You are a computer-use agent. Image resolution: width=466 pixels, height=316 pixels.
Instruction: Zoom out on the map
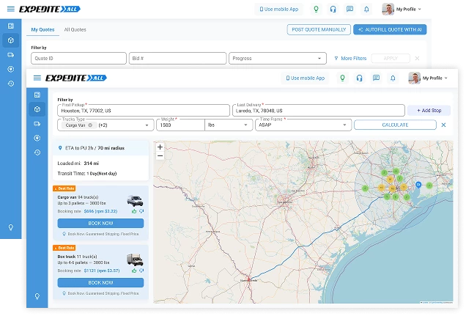coord(160,155)
